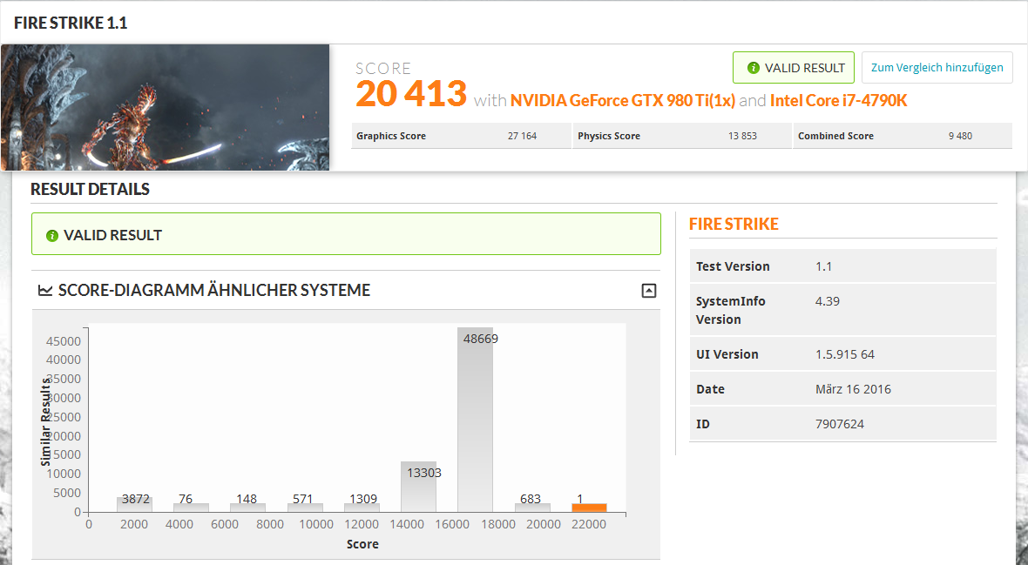Click the Physics Score label
Screen dimensions: 1028x565
coord(608,136)
